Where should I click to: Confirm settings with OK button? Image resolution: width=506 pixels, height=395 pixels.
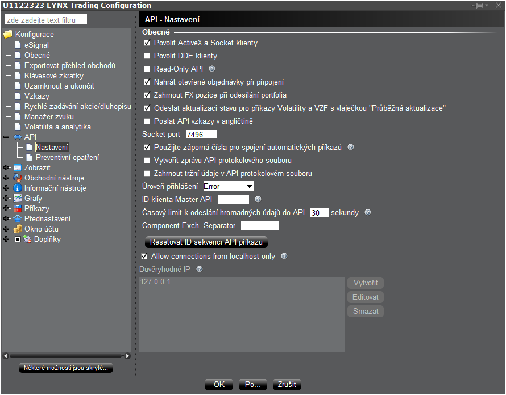tap(219, 384)
